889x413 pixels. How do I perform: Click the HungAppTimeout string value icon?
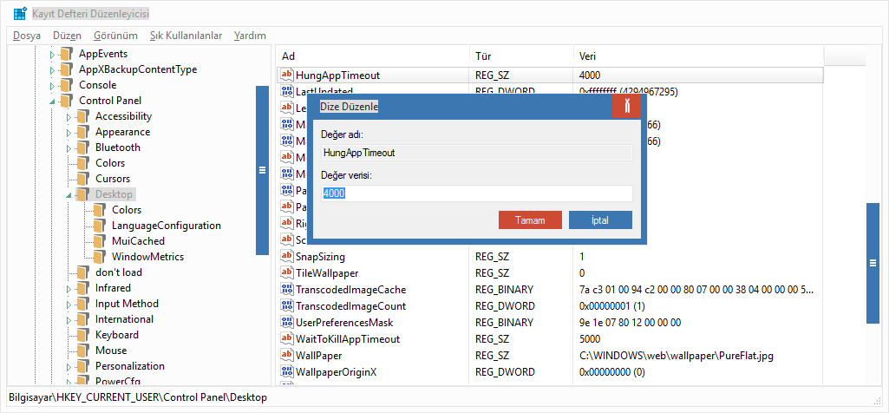click(x=287, y=75)
